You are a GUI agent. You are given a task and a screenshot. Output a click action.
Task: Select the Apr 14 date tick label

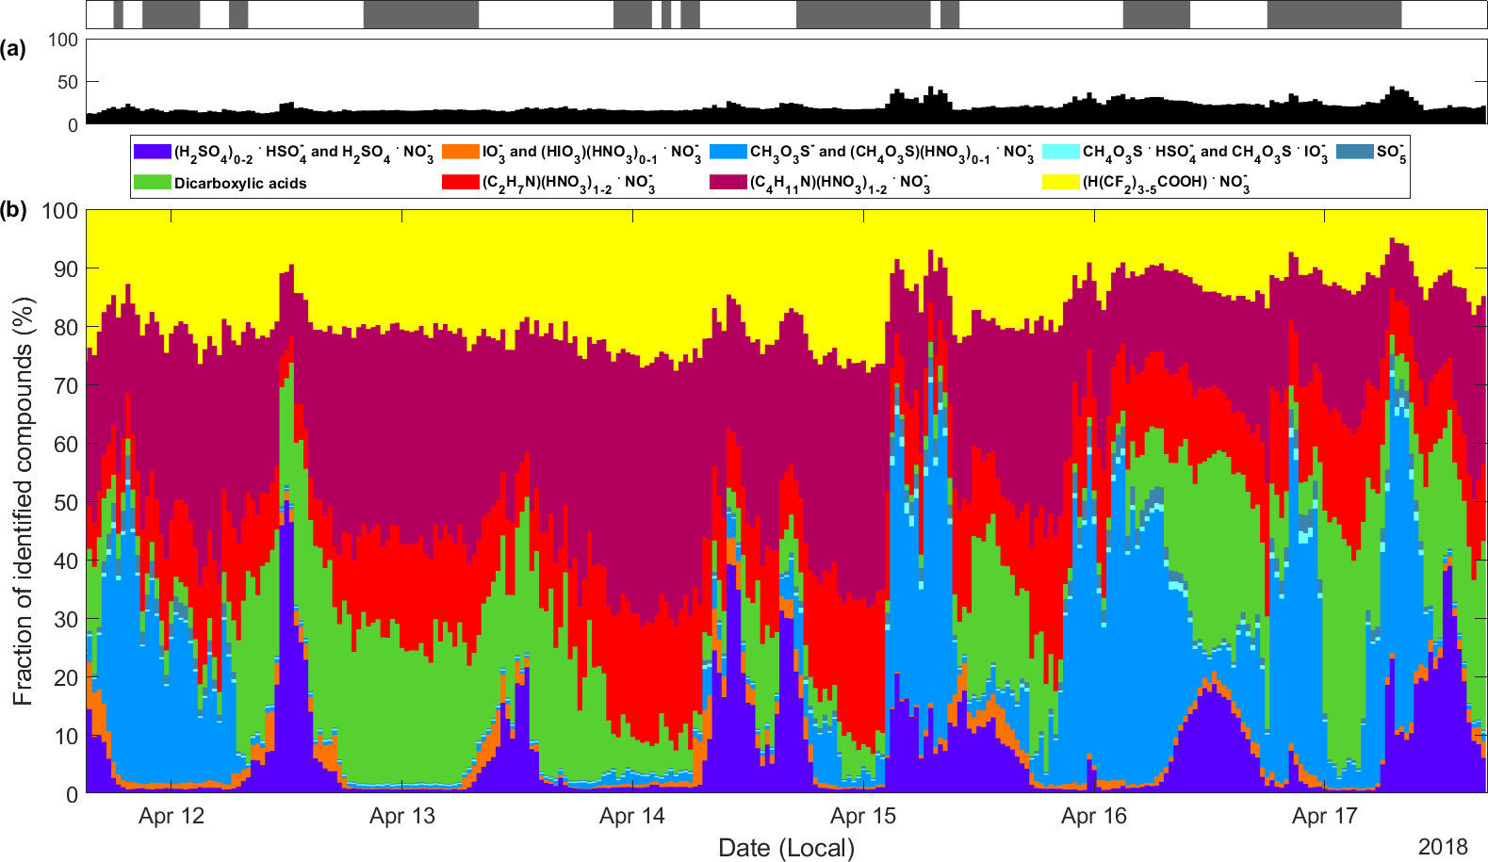pyautogui.click(x=632, y=817)
